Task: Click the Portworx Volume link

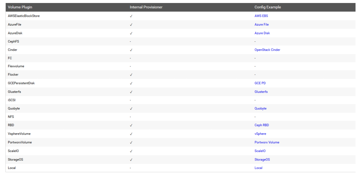Action: 267,142
